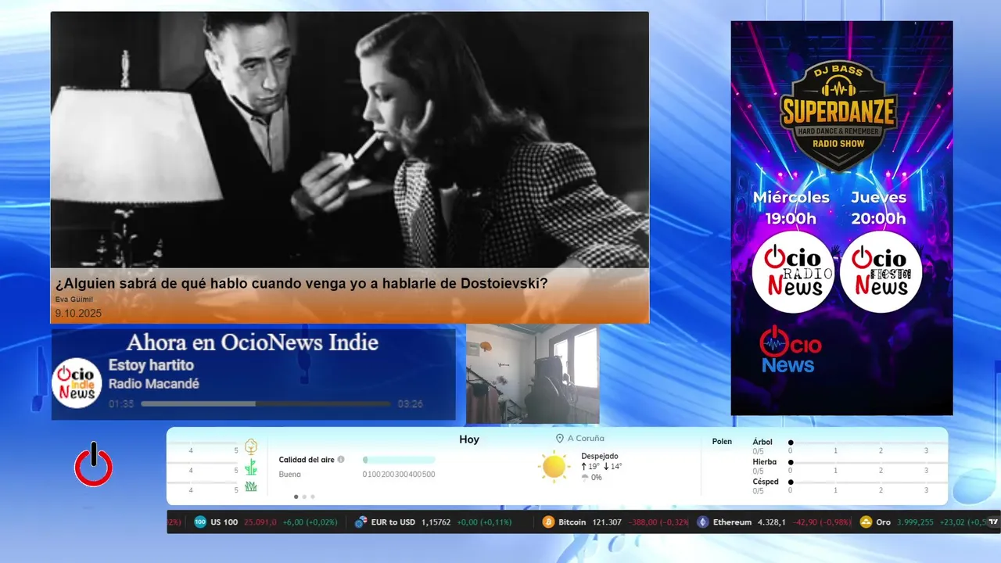Image resolution: width=1001 pixels, height=563 pixels.
Task: Click the Miércoles 19:00h schedule text
Action: (x=791, y=208)
